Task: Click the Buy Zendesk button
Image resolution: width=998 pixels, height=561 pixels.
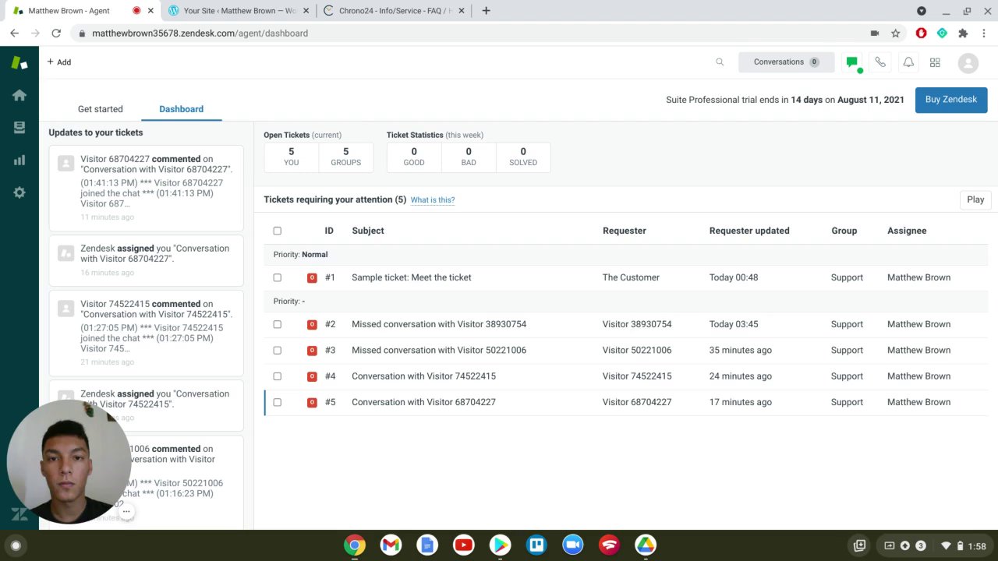Action: tap(951, 100)
